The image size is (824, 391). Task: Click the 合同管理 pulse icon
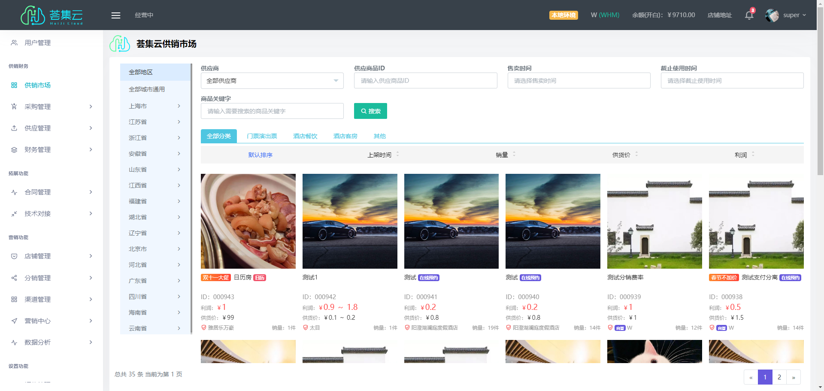[x=14, y=192]
